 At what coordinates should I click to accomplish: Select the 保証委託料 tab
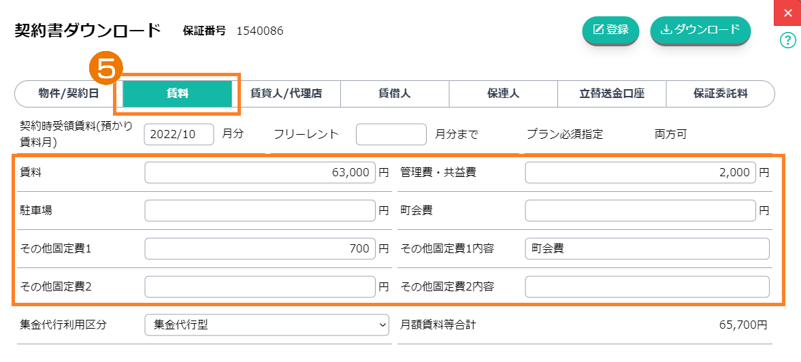coord(720,94)
